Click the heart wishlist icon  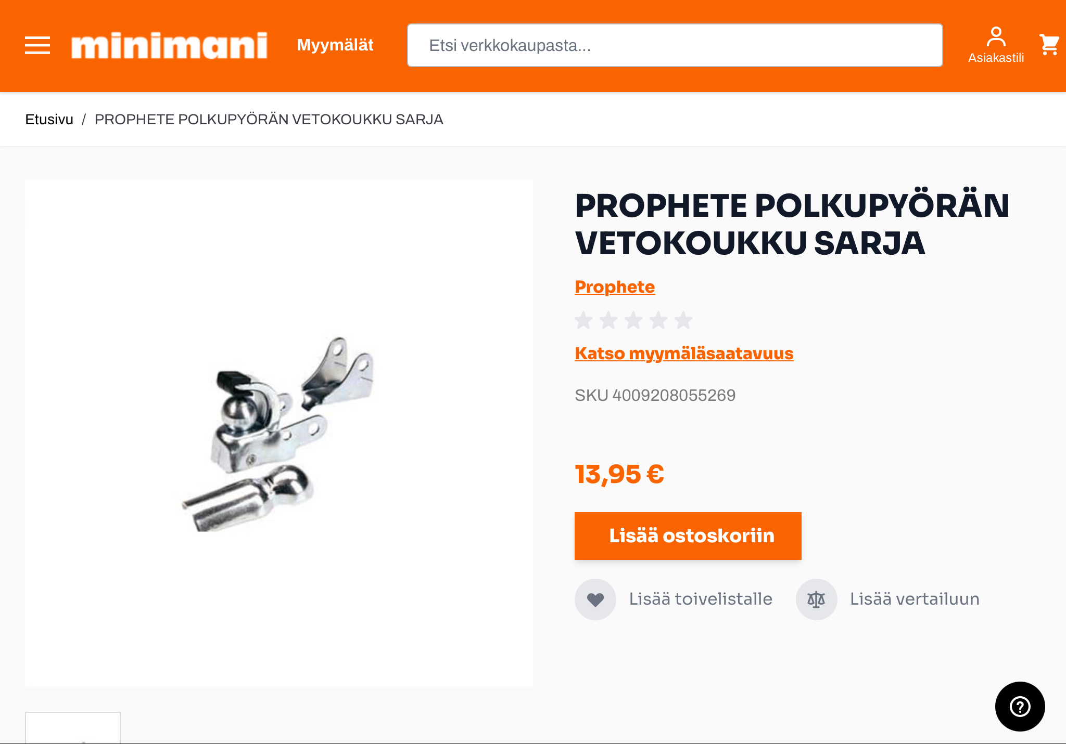click(595, 599)
